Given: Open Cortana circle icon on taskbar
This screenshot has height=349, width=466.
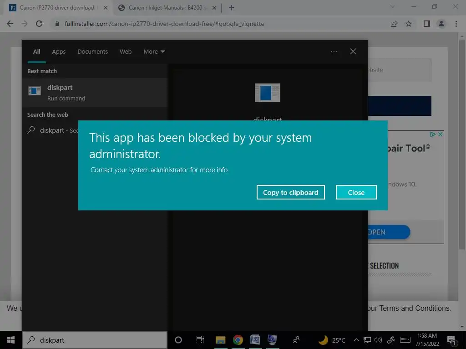Looking at the screenshot, I should pyautogui.click(x=178, y=340).
